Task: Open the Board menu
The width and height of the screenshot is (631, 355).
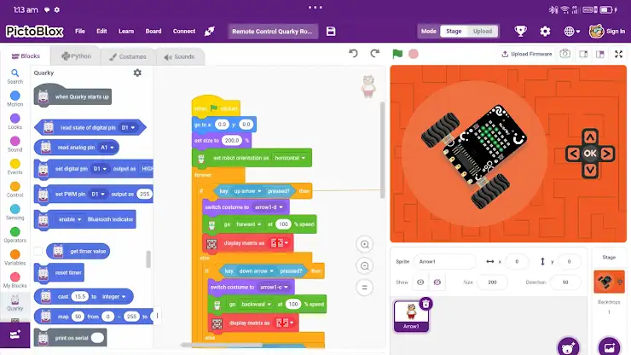Action: 153,31
